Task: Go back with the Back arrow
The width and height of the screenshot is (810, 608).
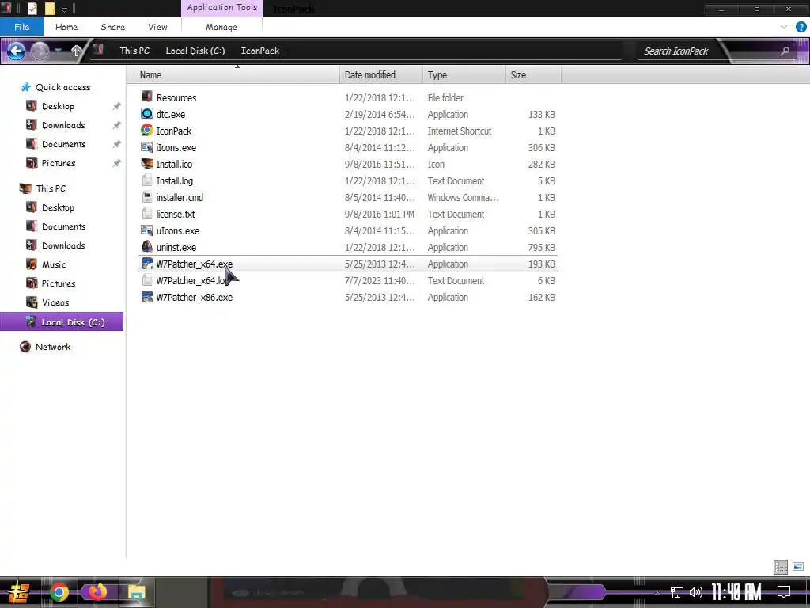Action: [16, 51]
